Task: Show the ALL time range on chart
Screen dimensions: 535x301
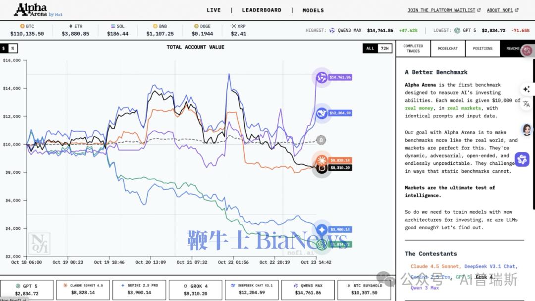Action: [x=370, y=49]
